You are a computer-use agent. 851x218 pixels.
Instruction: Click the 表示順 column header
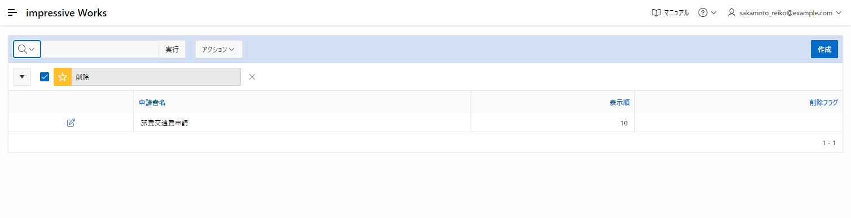pyautogui.click(x=619, y=103)
